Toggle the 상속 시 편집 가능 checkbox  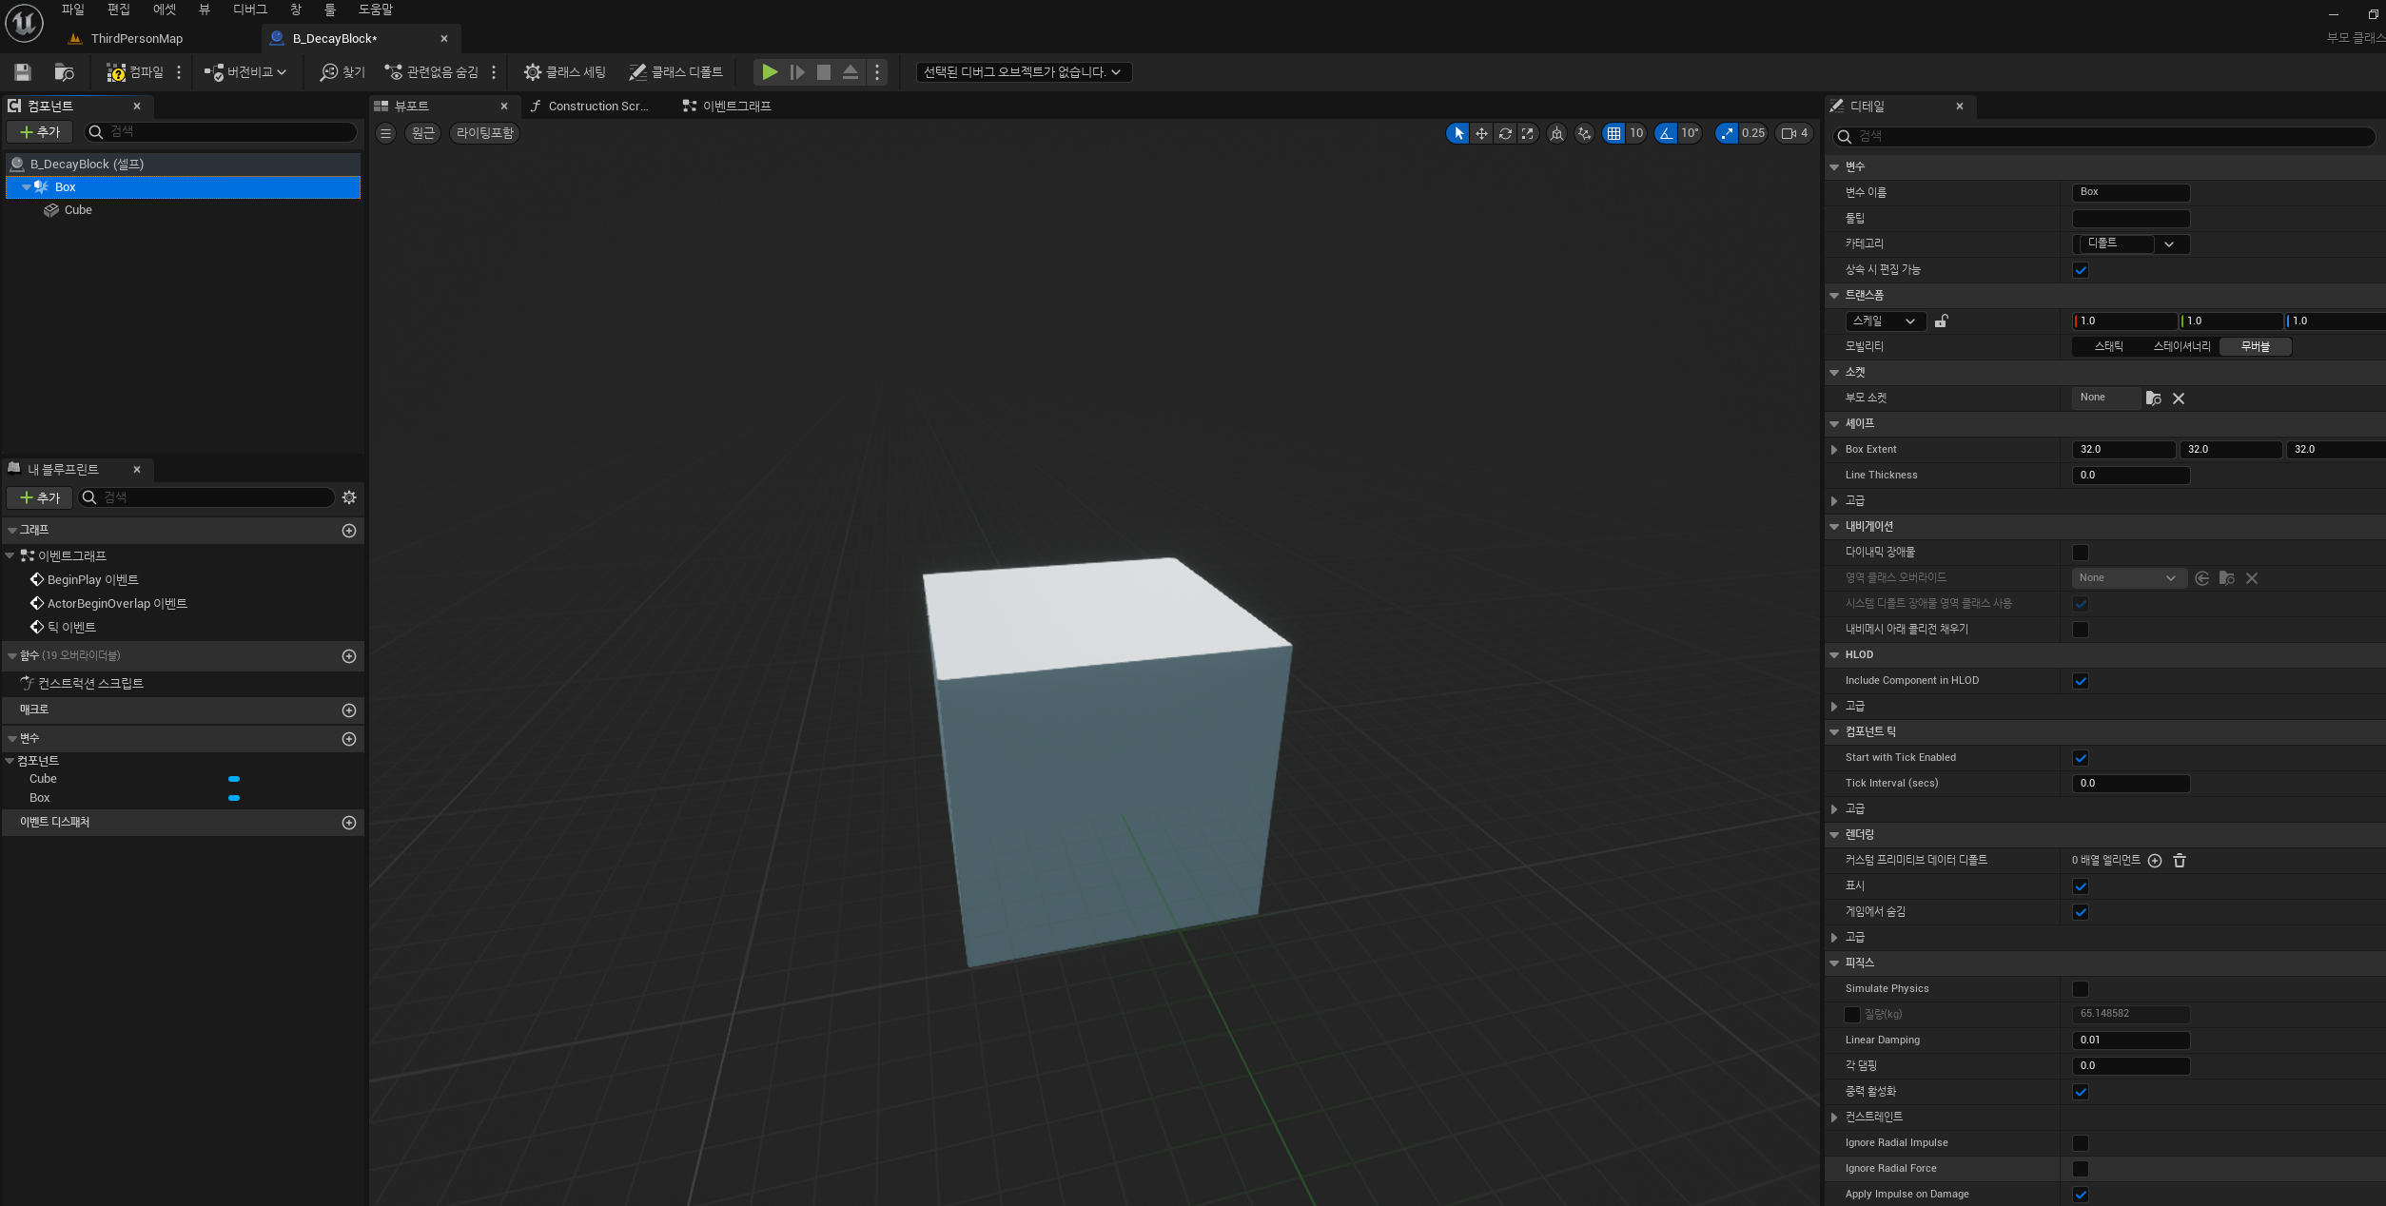2081,270
